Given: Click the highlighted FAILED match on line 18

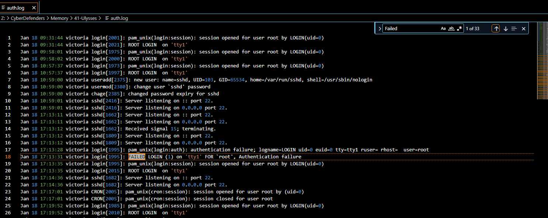Looking at the screenshot, I should coord(136,157).
